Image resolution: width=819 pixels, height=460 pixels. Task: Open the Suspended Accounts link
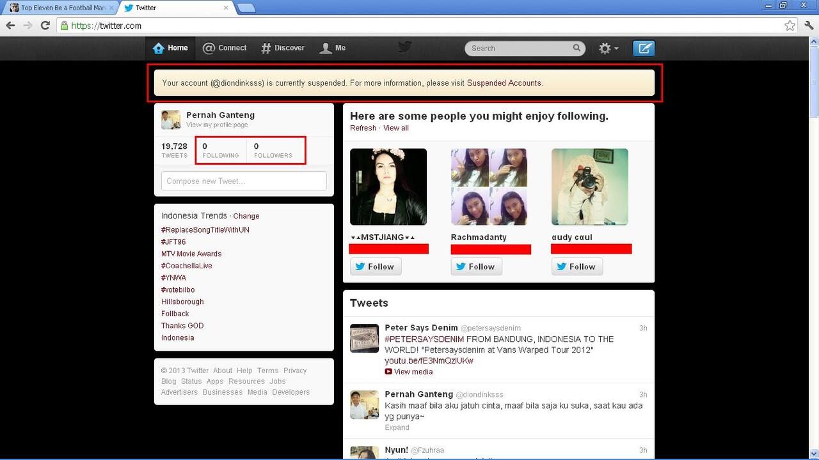click(504, 83)
